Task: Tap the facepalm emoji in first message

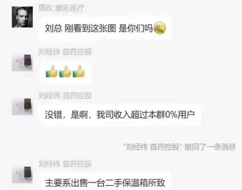Action: coord(160,28)
